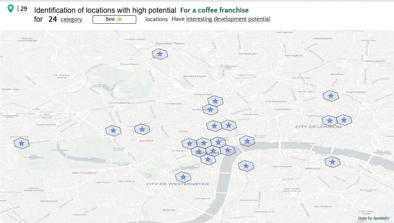Image resolution: width=394 pixels, height=223 pixels.
Task: Select the Camden Town star marker
Action: [160, 54]
